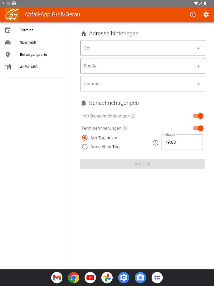Edit the Uhrzeit time field 19:00

pos(182,142)
